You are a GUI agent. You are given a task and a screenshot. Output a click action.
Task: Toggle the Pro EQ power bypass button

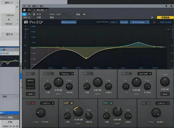coord(24,14)
